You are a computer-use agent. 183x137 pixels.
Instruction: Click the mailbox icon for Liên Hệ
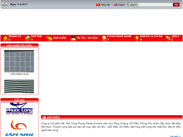pyautogui.click(x=168, y=38)
